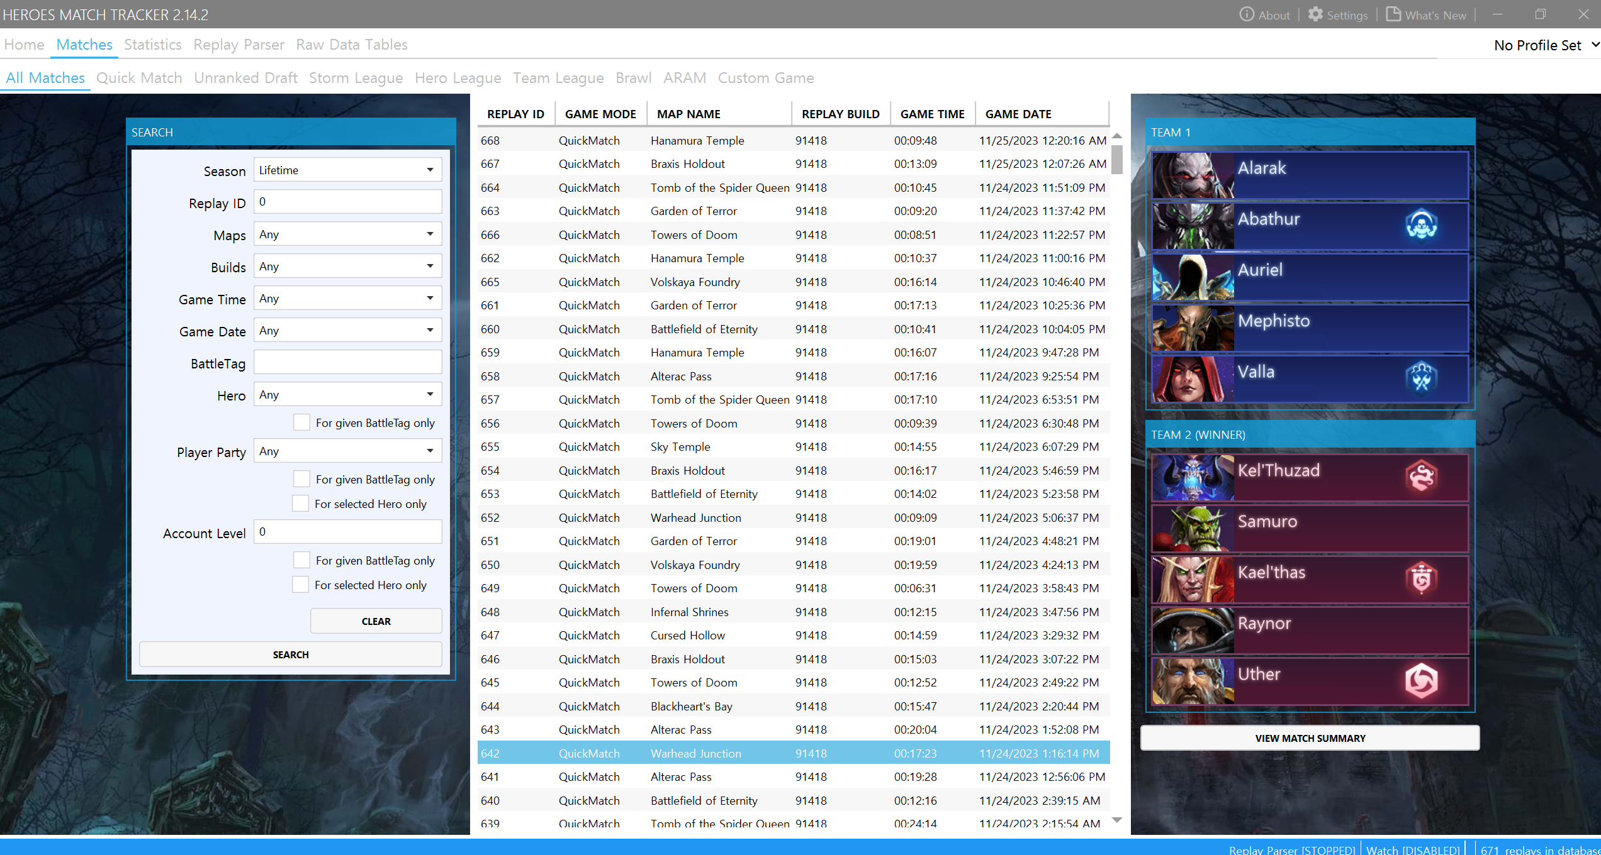
Task: Switch to the Statistics tab
Action: tap(152, 45)
